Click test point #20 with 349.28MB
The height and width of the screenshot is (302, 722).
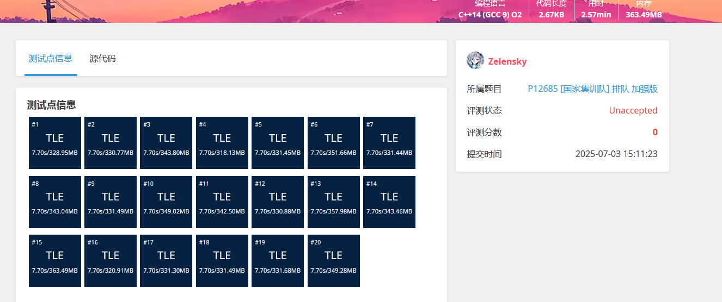tap(334, 261)
